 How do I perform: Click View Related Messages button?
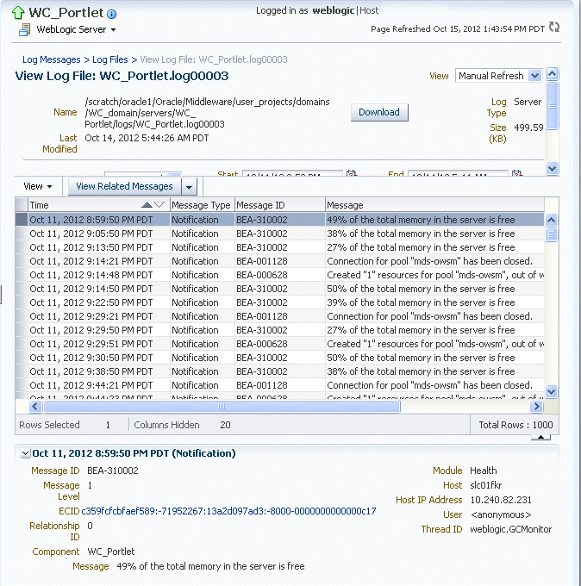tap(124, 186)
